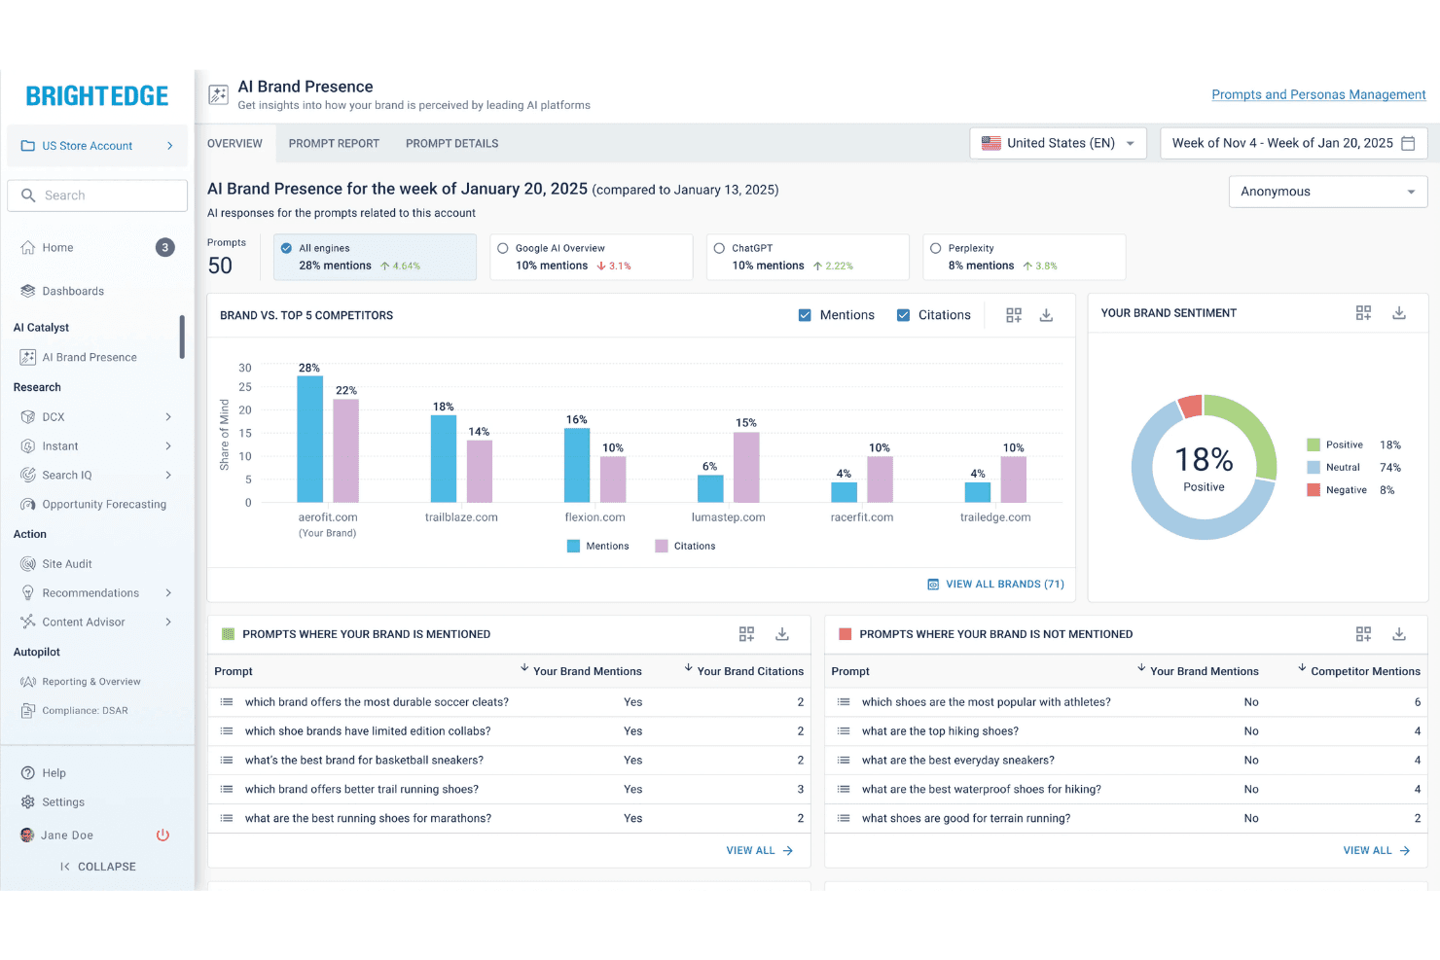Screen dimensions: 1440x960
Task: Open calendar icon in date range picker
Action: tap(1408, 143)
